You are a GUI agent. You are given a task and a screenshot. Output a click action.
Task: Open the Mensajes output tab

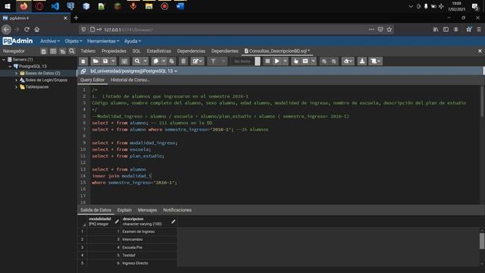[x=147, y=210]
